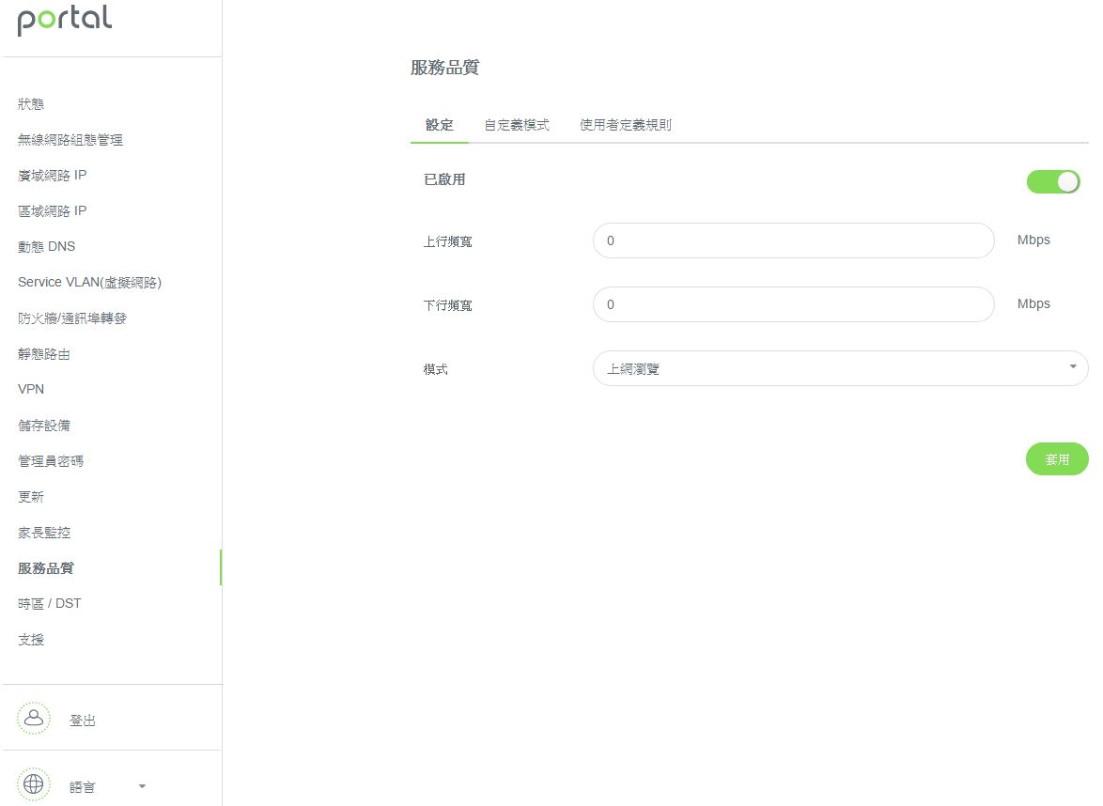Open 無線網路組態管理 in the sidebar
The height and width of the screenshot is (806, 1103).
[70, 140]
